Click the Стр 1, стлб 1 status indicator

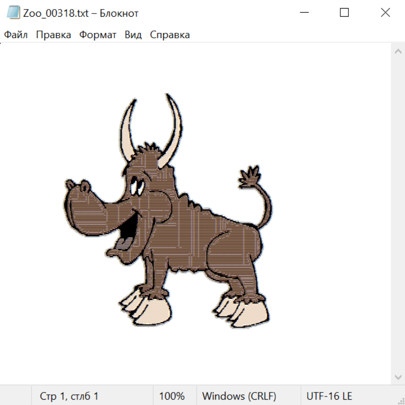click(x=69, y=396)
